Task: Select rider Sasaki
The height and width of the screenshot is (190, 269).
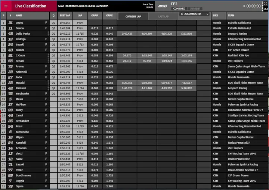Action: [20, 165]
